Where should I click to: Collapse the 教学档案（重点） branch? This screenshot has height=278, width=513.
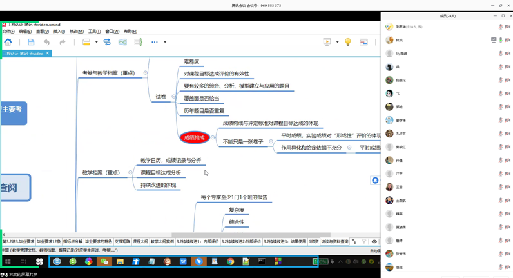pos(131,173)
